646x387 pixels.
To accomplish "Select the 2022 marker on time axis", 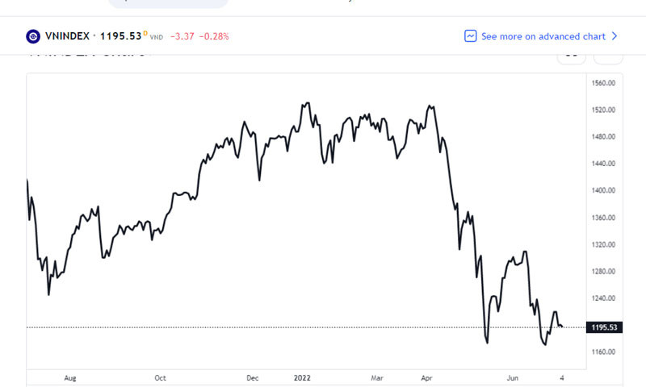I will (302, 377).
